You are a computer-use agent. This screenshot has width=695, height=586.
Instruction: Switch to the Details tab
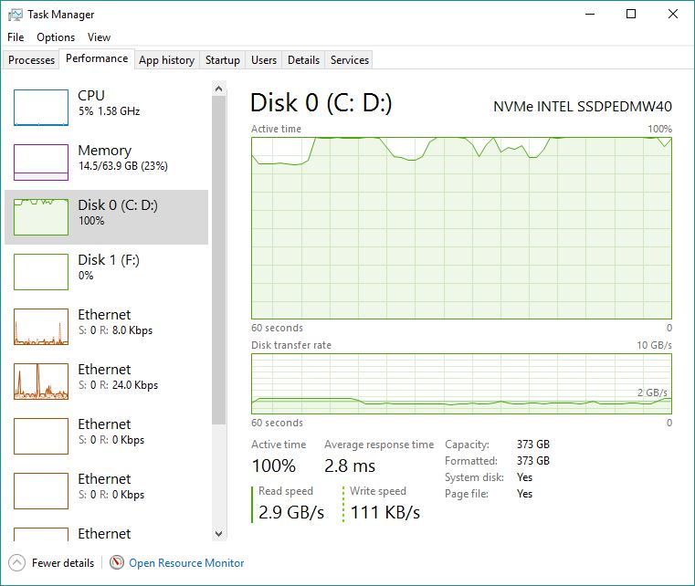pos(303,60)
